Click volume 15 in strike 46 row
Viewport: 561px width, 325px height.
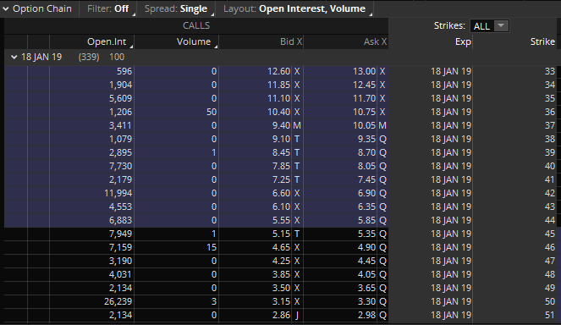click(x=212, y=248)
